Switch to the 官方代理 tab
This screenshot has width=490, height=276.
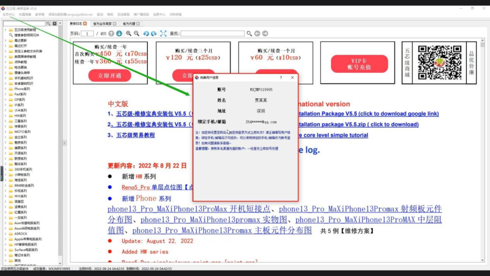click(129, 24)
